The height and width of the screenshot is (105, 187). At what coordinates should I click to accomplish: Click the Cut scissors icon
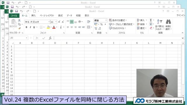coord(19,20)
